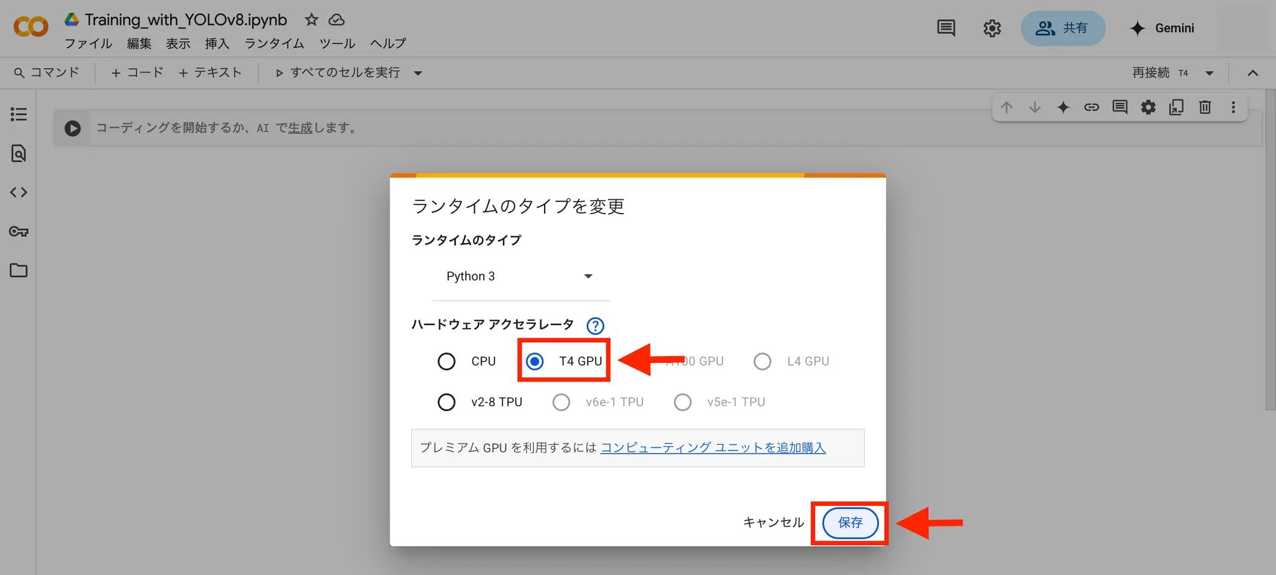1276x575 pixels.
Task: Click the 生成 AI generate link
Action: point(300,128)
